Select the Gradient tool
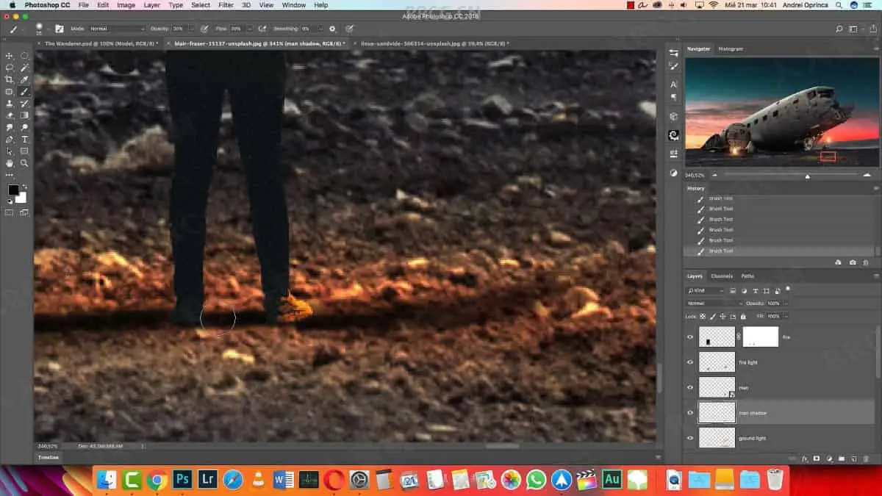The image size is (882, 496). point(24,115)
